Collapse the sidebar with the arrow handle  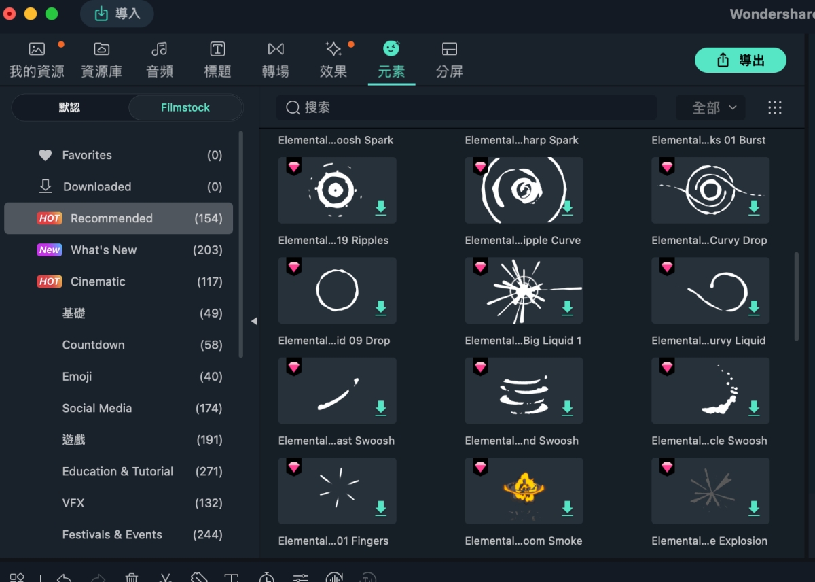[254, 321]
